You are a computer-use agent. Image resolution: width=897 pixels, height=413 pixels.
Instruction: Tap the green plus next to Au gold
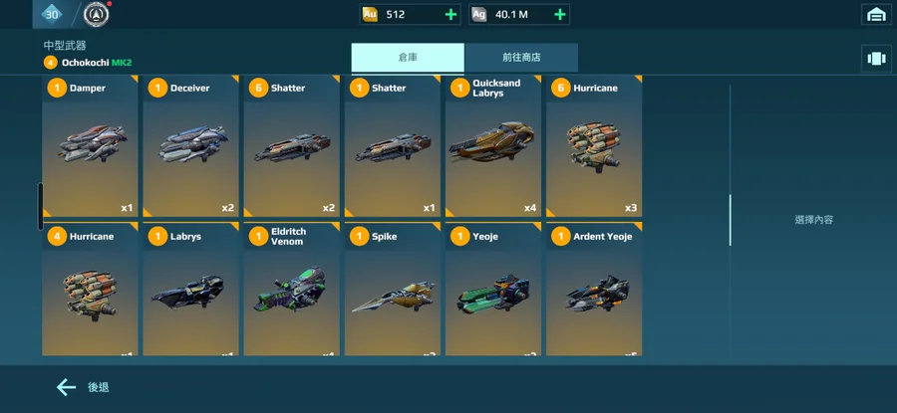[450, 15]
